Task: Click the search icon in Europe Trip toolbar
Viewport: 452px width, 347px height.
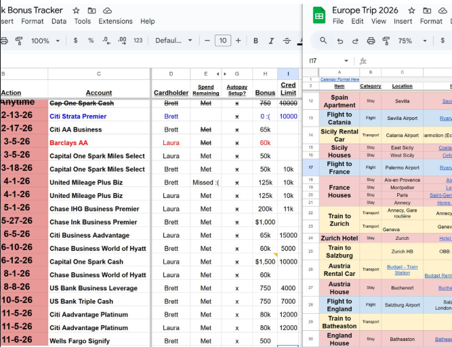Action: click(323, 41)
